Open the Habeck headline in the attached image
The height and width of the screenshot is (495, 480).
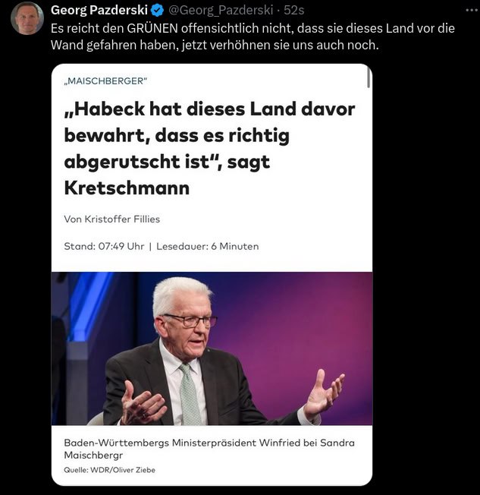209,148
